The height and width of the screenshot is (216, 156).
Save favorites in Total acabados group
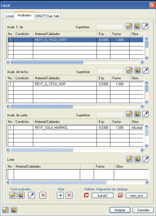[x=21, y=195]
